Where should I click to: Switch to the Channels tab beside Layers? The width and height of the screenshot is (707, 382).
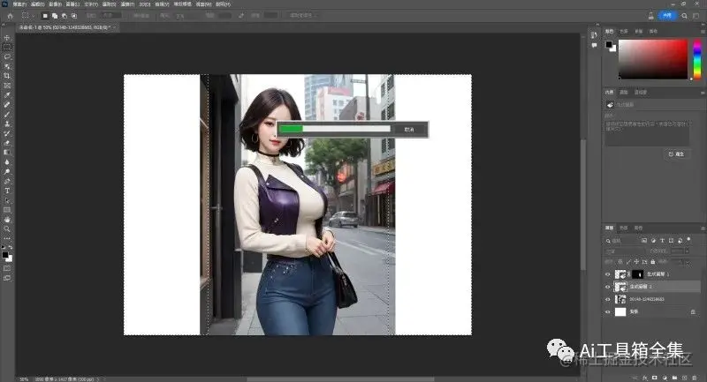click(624, 228)
